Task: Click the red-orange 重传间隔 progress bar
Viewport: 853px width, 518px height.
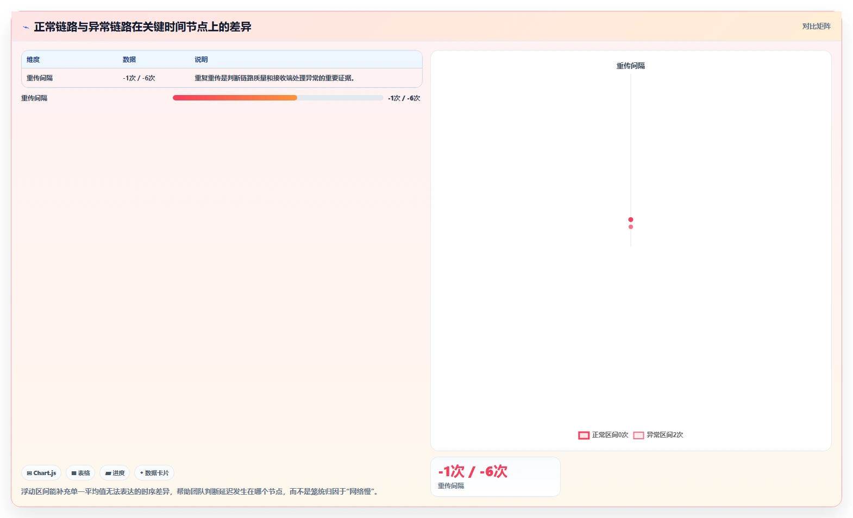Action: pyautogui.click(x=235, y=98)
